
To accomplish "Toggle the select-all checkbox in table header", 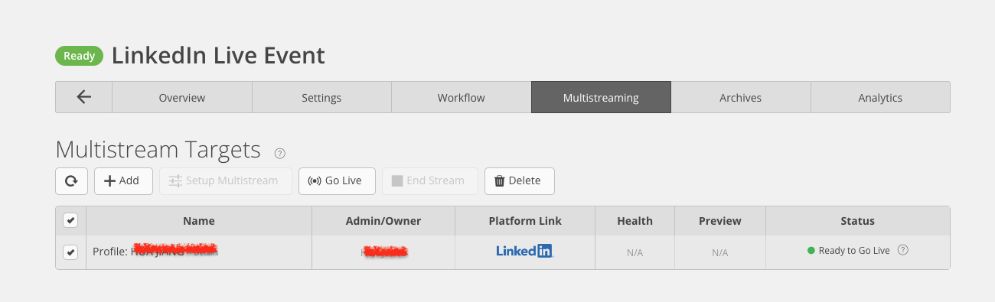I will click(70, 220).
